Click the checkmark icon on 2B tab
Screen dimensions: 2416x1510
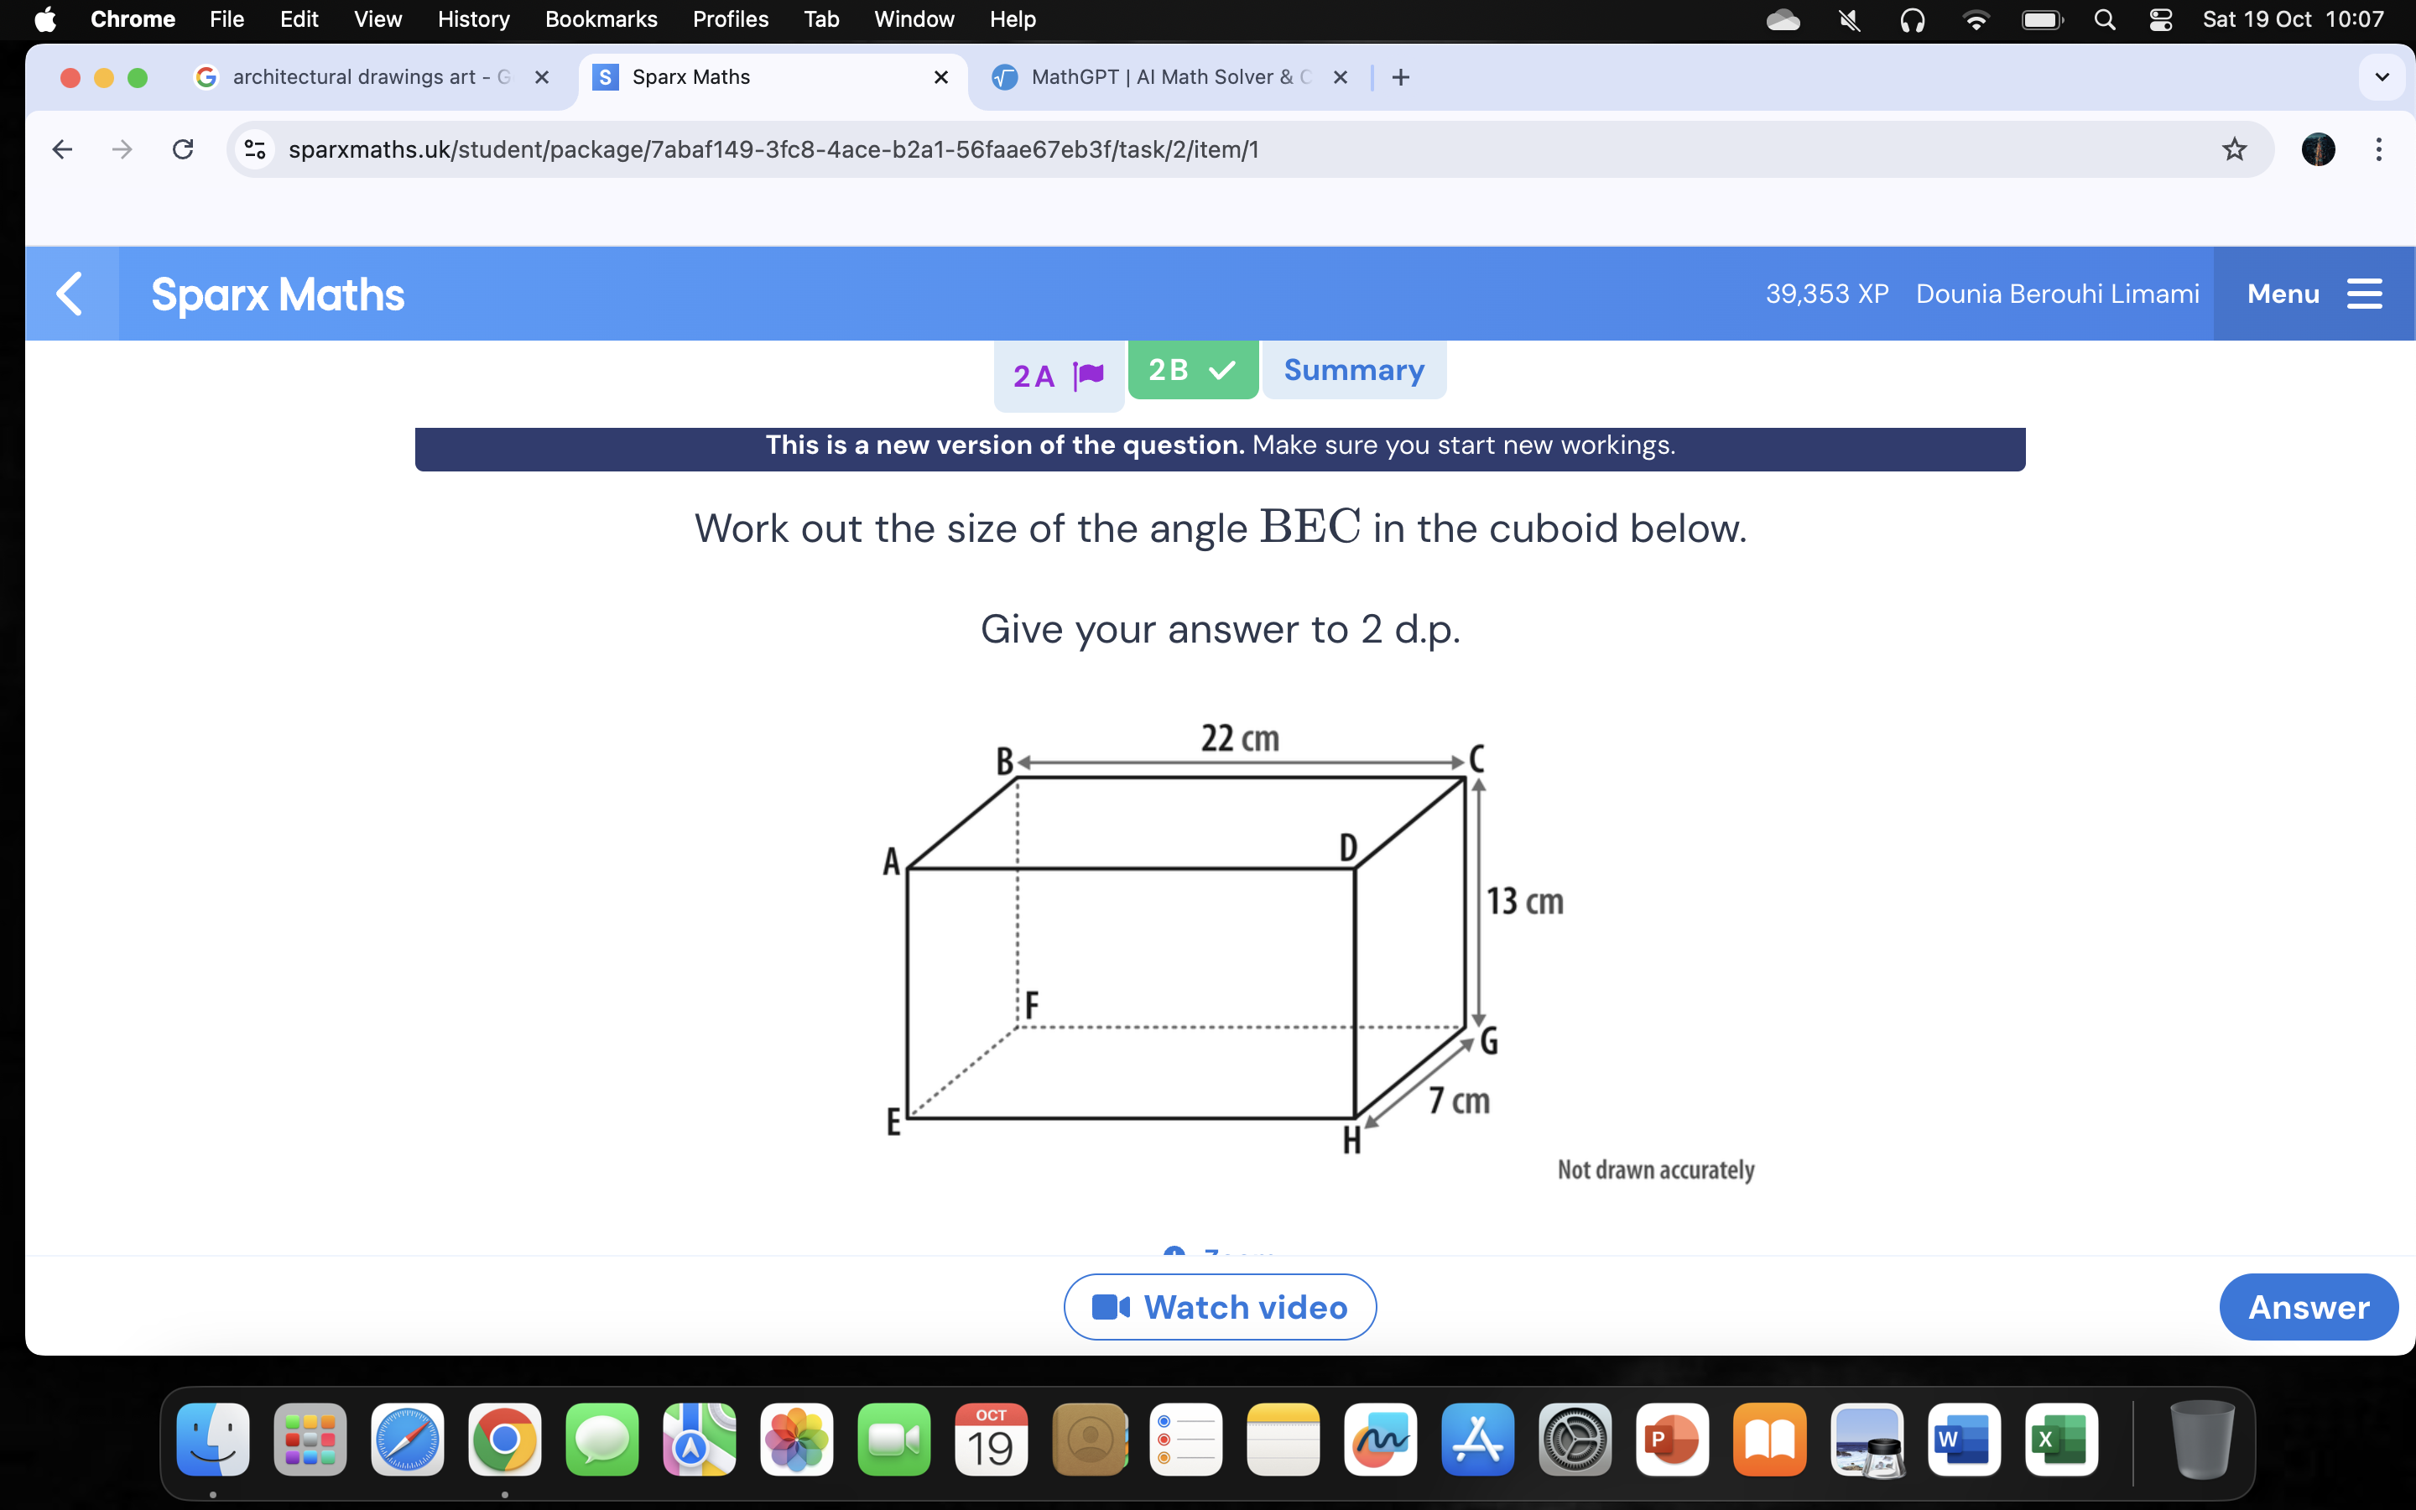coord(1221,369)
